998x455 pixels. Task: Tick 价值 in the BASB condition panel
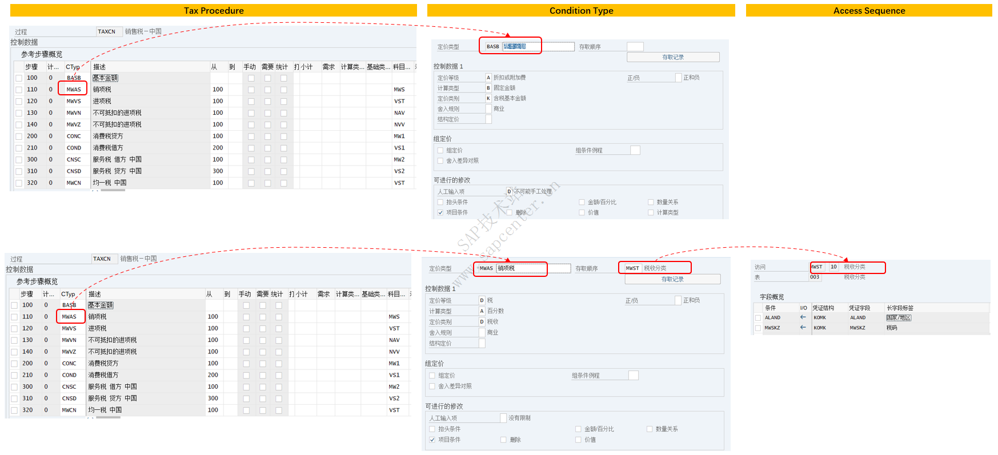click(582, 212)
